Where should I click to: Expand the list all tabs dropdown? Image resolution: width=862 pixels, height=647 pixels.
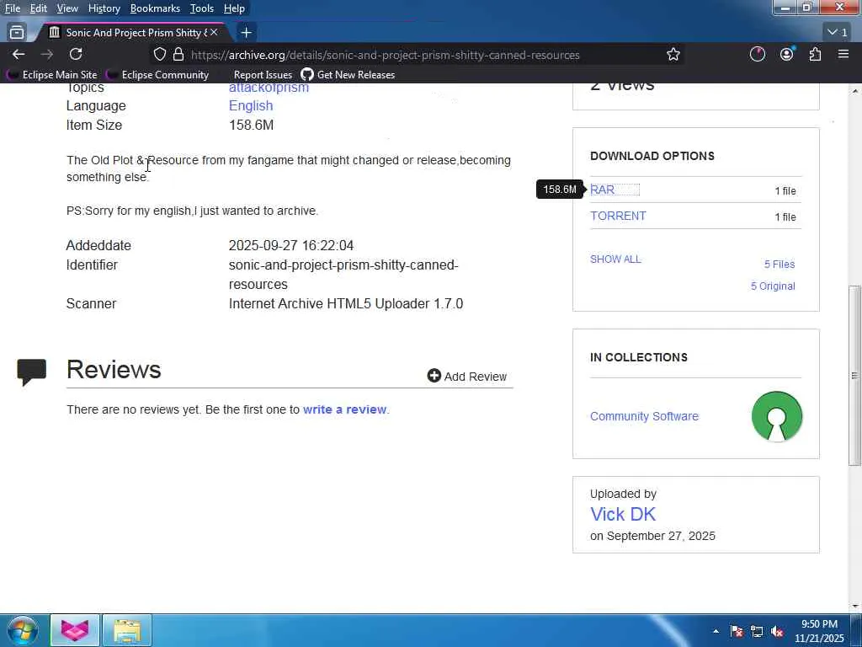tap(838, 33)
